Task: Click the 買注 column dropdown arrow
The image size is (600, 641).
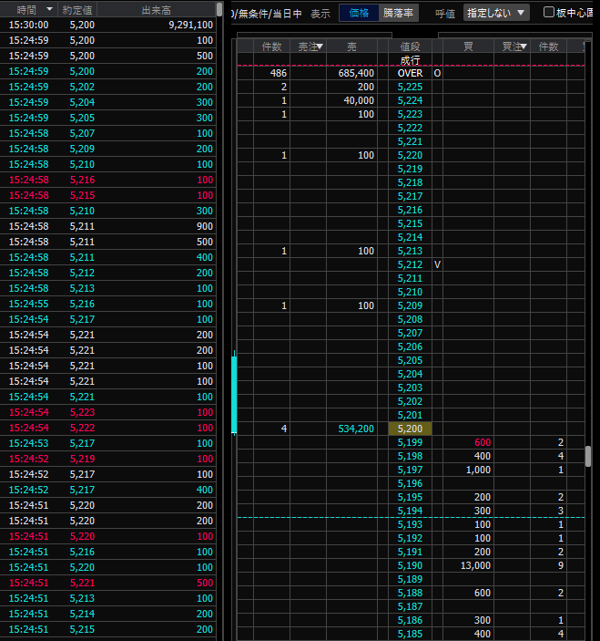Action: point(524,47)
